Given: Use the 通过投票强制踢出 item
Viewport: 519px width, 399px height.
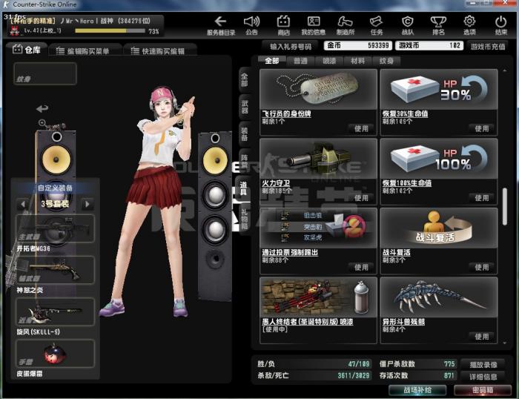Looking at the screenshot, I should pyautogui.click(x=361, y=267).
